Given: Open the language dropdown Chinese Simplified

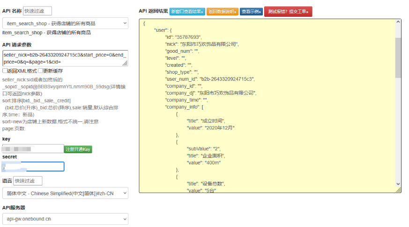Looking at the screenshot, I should [x=65, y=193].
